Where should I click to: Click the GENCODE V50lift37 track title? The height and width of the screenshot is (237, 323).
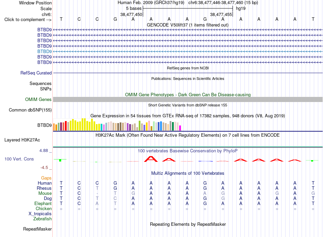tap(188, 25)
